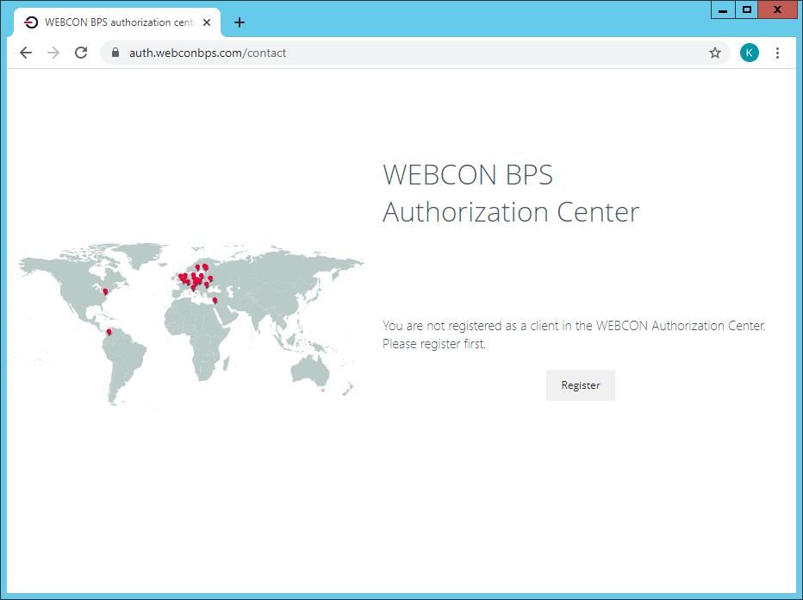The height and width of the screenshot is (600, 803).
Task: Maximize the browser window
Action: pos(747,9)
